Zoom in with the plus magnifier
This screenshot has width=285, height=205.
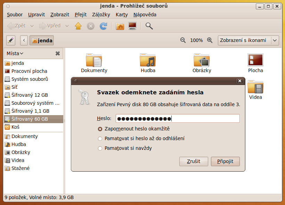(x=210, y=40)
